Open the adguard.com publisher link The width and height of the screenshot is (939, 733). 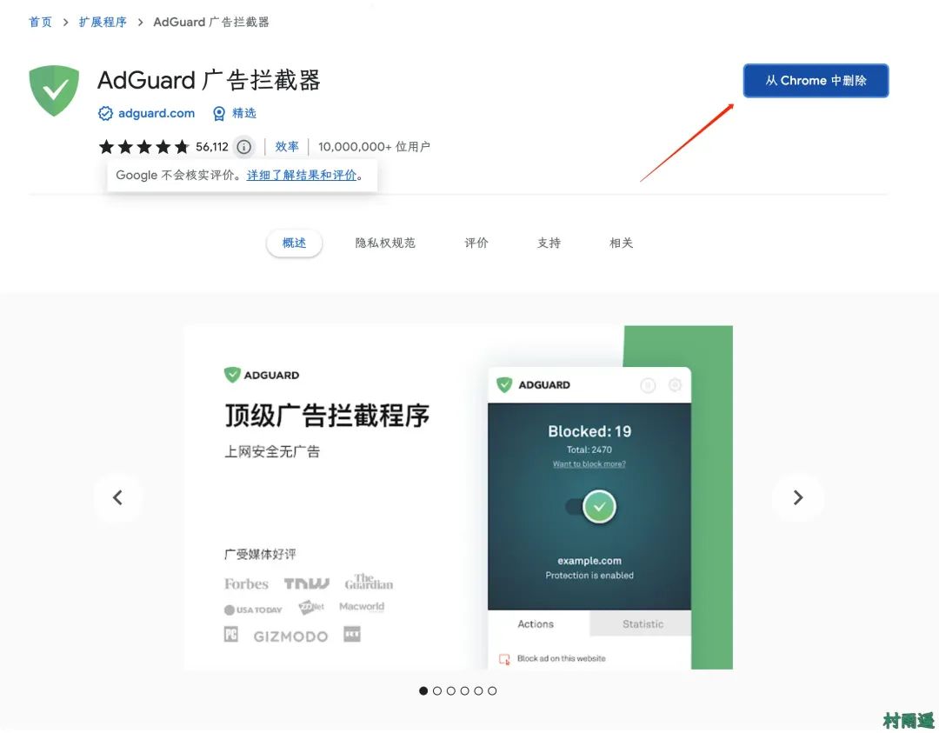pyautogui.click(x=156, y=113)
